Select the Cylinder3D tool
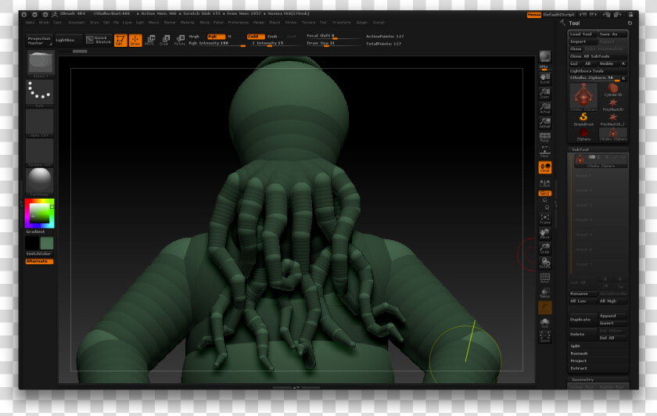Screen dimensions: 657x416 point(613,90)
